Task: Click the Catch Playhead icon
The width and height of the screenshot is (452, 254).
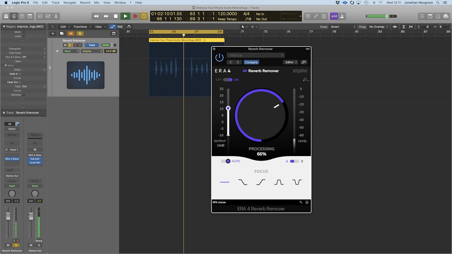Action: tap(129, 27)
